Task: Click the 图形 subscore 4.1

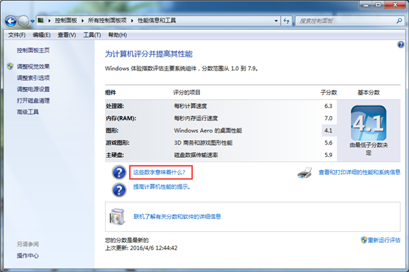Action: [328, 131]
